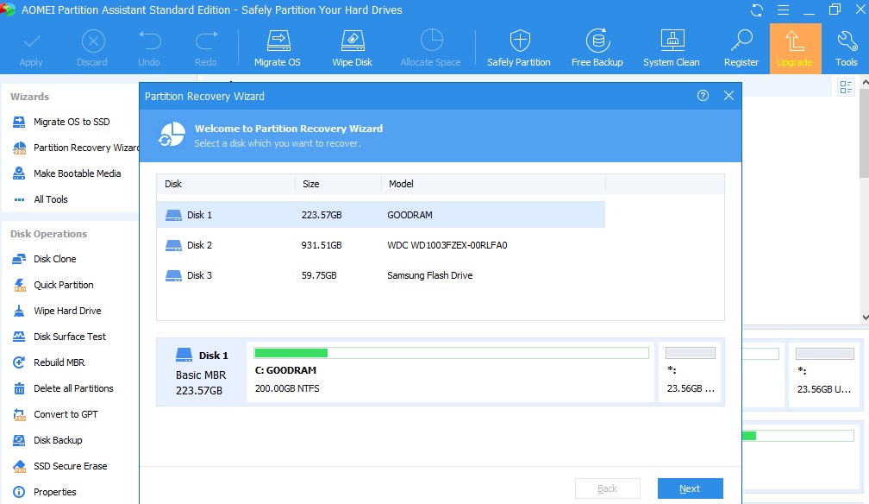Select Disk 3 Samsung Flash Drive row
869x504 pixels.
(x=381, y=275)
